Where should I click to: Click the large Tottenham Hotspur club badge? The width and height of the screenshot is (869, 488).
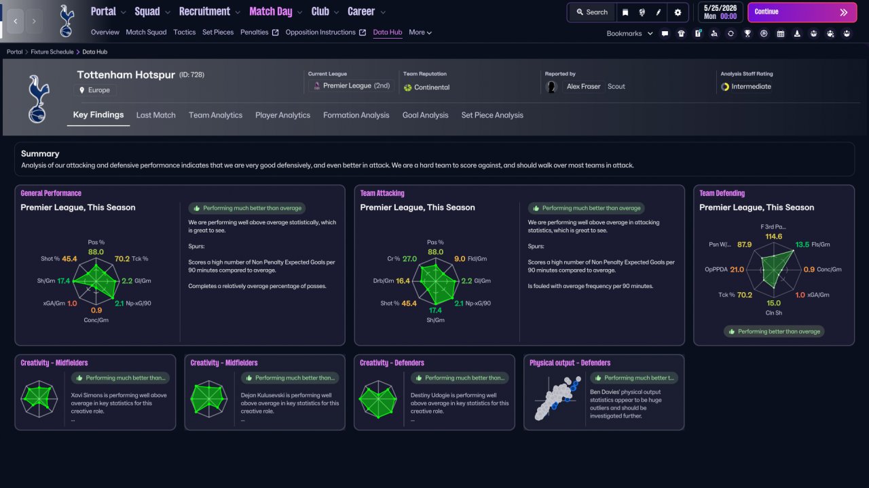[39, 99]
